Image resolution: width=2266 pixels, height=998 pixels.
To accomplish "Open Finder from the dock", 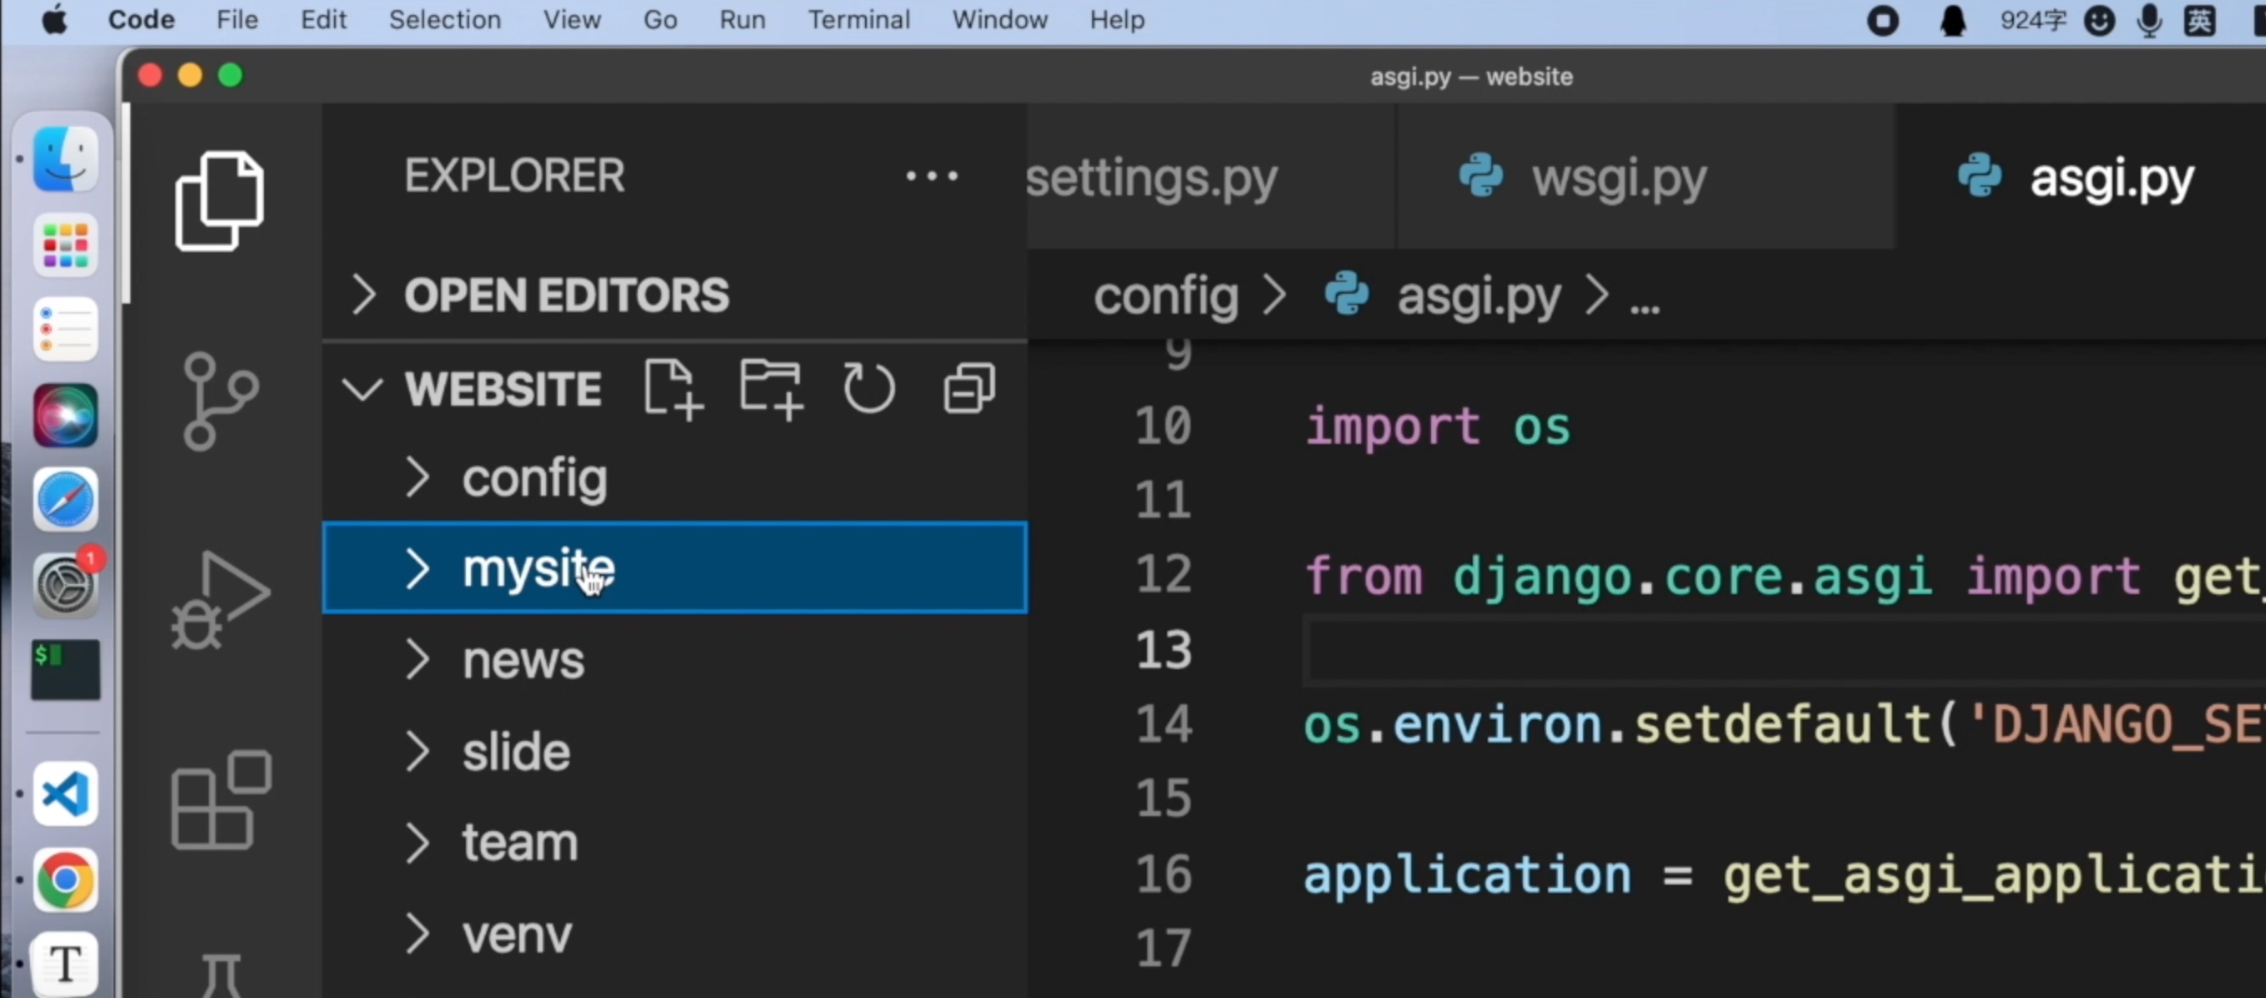I will pyautogui.click(x=65, y=159).
